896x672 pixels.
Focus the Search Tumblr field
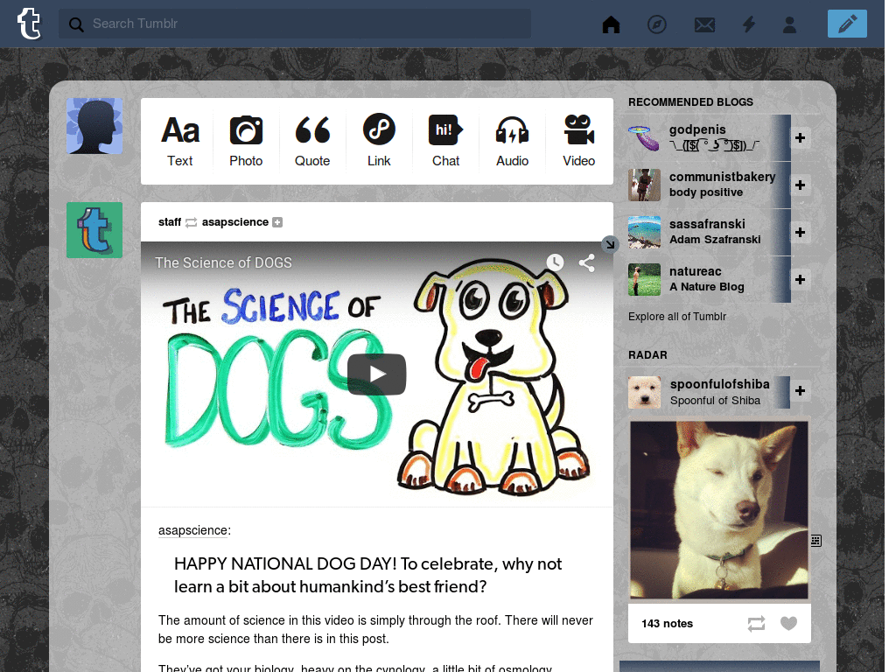pos(294,24)
